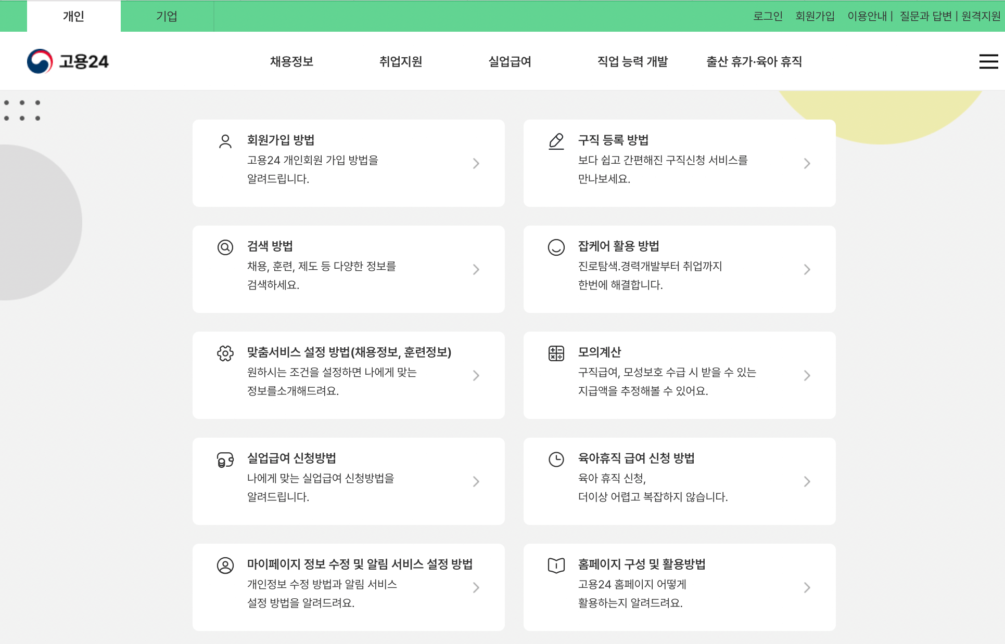Viewport: 1005px width, 644px height.
Task: Click the magnifier icon on 검색 방법 card
Action: [225, 247]
